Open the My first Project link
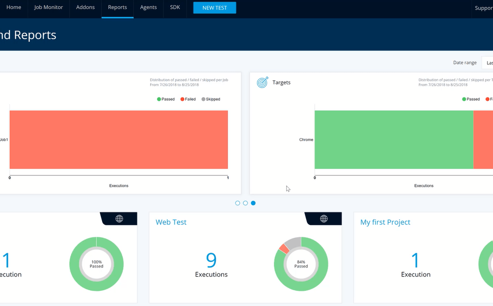 (385, 222)
